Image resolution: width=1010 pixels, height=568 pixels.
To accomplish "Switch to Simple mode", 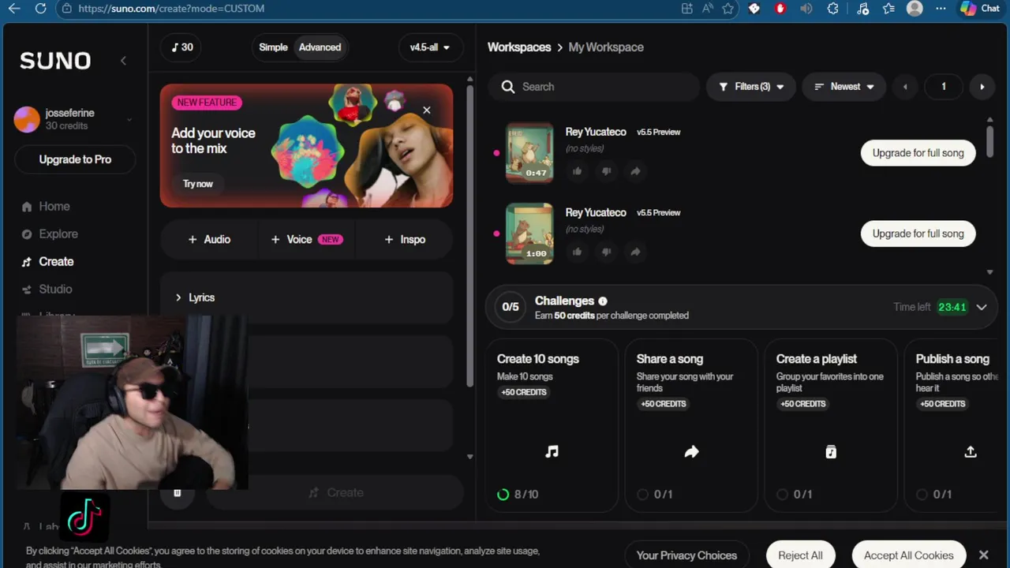I will [273, 47].
